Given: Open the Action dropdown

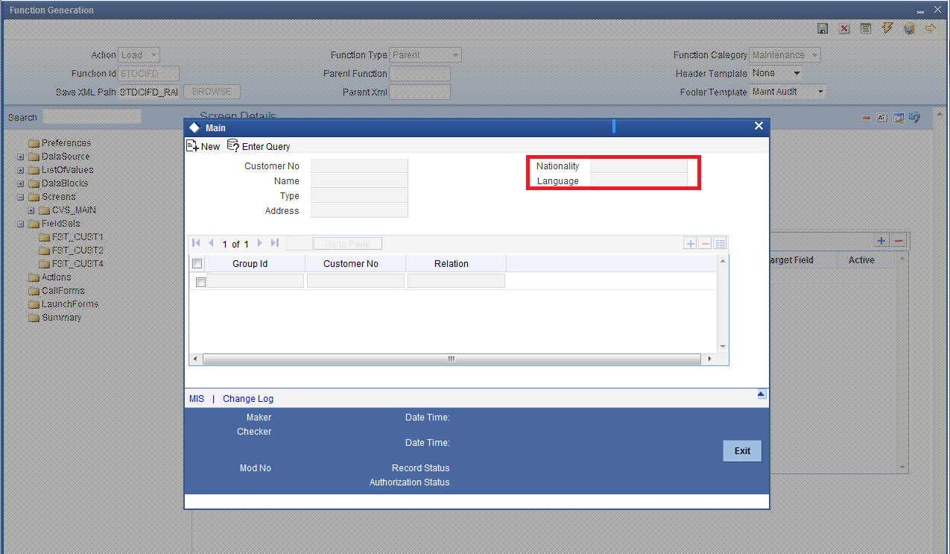Looking at the screenshot, I should tap(139, 55).
